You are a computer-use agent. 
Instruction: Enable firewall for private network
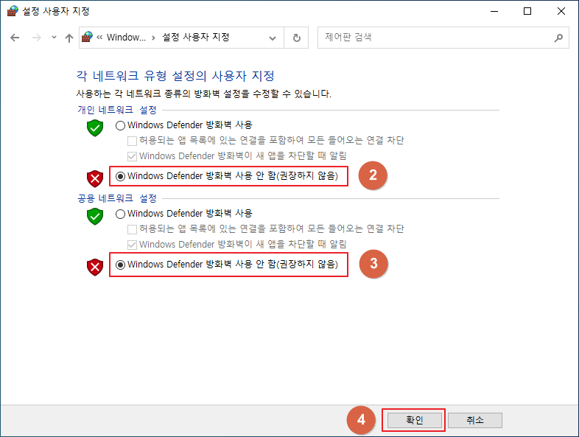coord(120,125)
